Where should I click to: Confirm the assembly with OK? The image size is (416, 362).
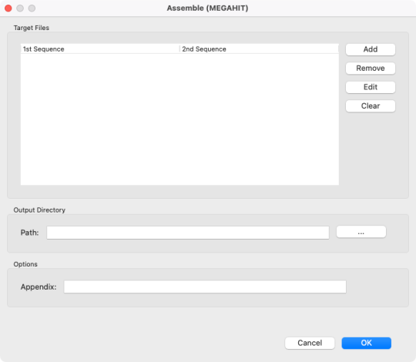click(x=367, y=343)
